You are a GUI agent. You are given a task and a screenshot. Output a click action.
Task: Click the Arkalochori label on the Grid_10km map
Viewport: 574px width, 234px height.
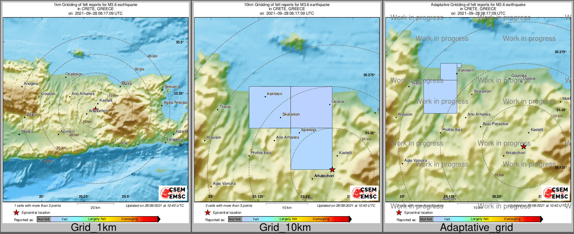[x=324, y=176]
